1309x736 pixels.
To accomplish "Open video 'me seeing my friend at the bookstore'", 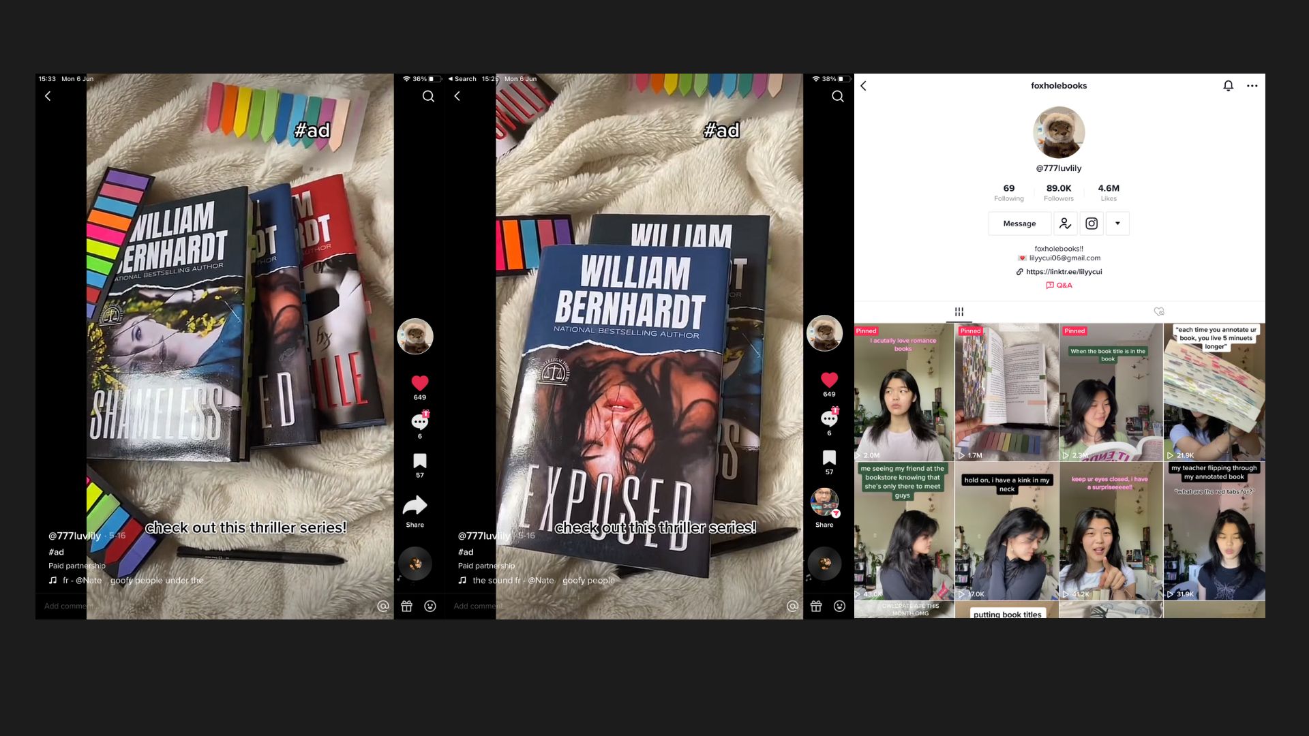I will pos(904,531).
